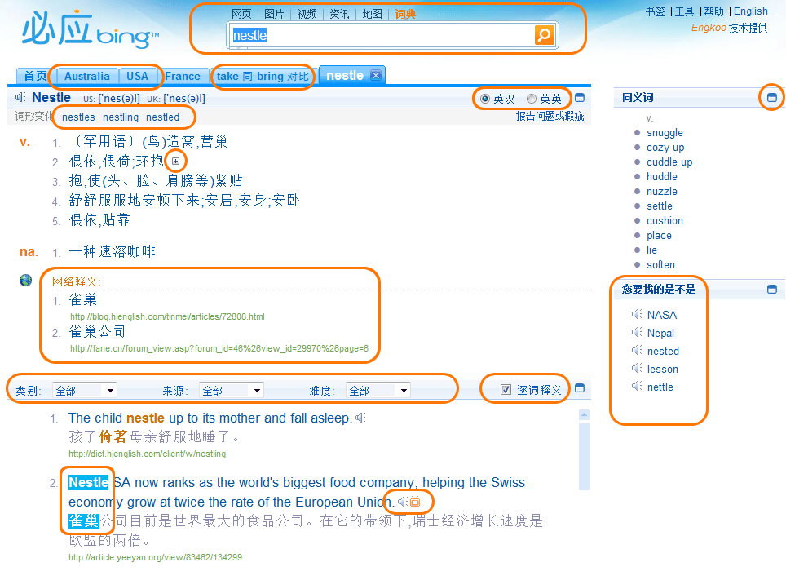The image size is (786, 571).
Task: Open the fane.cn forum source link
Action: pyautogui.click(x=219, y=348)
